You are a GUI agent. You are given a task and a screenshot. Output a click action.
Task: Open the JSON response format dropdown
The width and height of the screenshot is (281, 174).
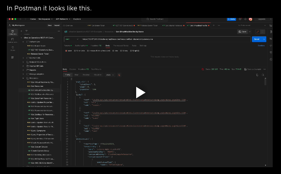[x=109, y=75]
